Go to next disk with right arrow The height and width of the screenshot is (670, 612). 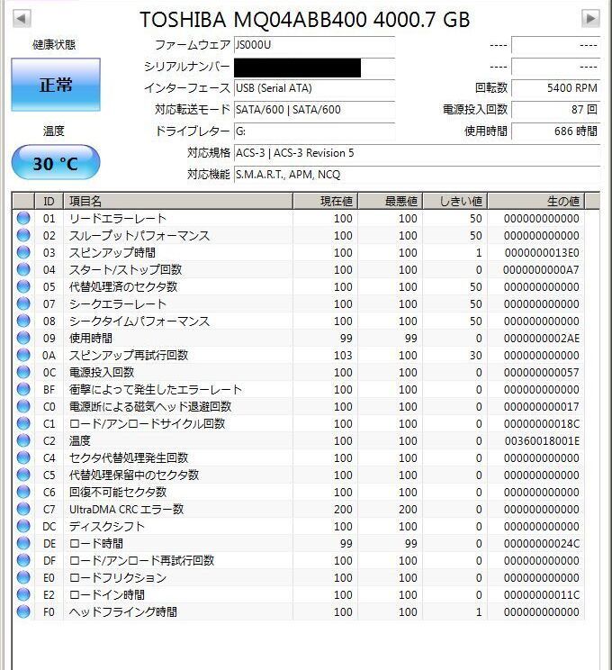pos(590,18)
